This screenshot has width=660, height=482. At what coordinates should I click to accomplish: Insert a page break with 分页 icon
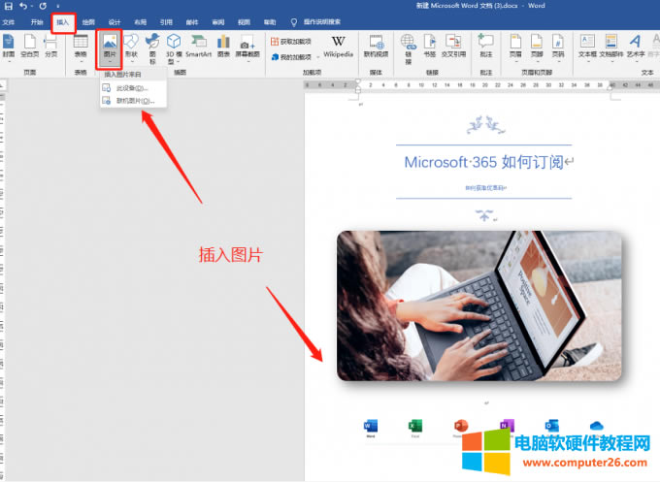point(51,46)
